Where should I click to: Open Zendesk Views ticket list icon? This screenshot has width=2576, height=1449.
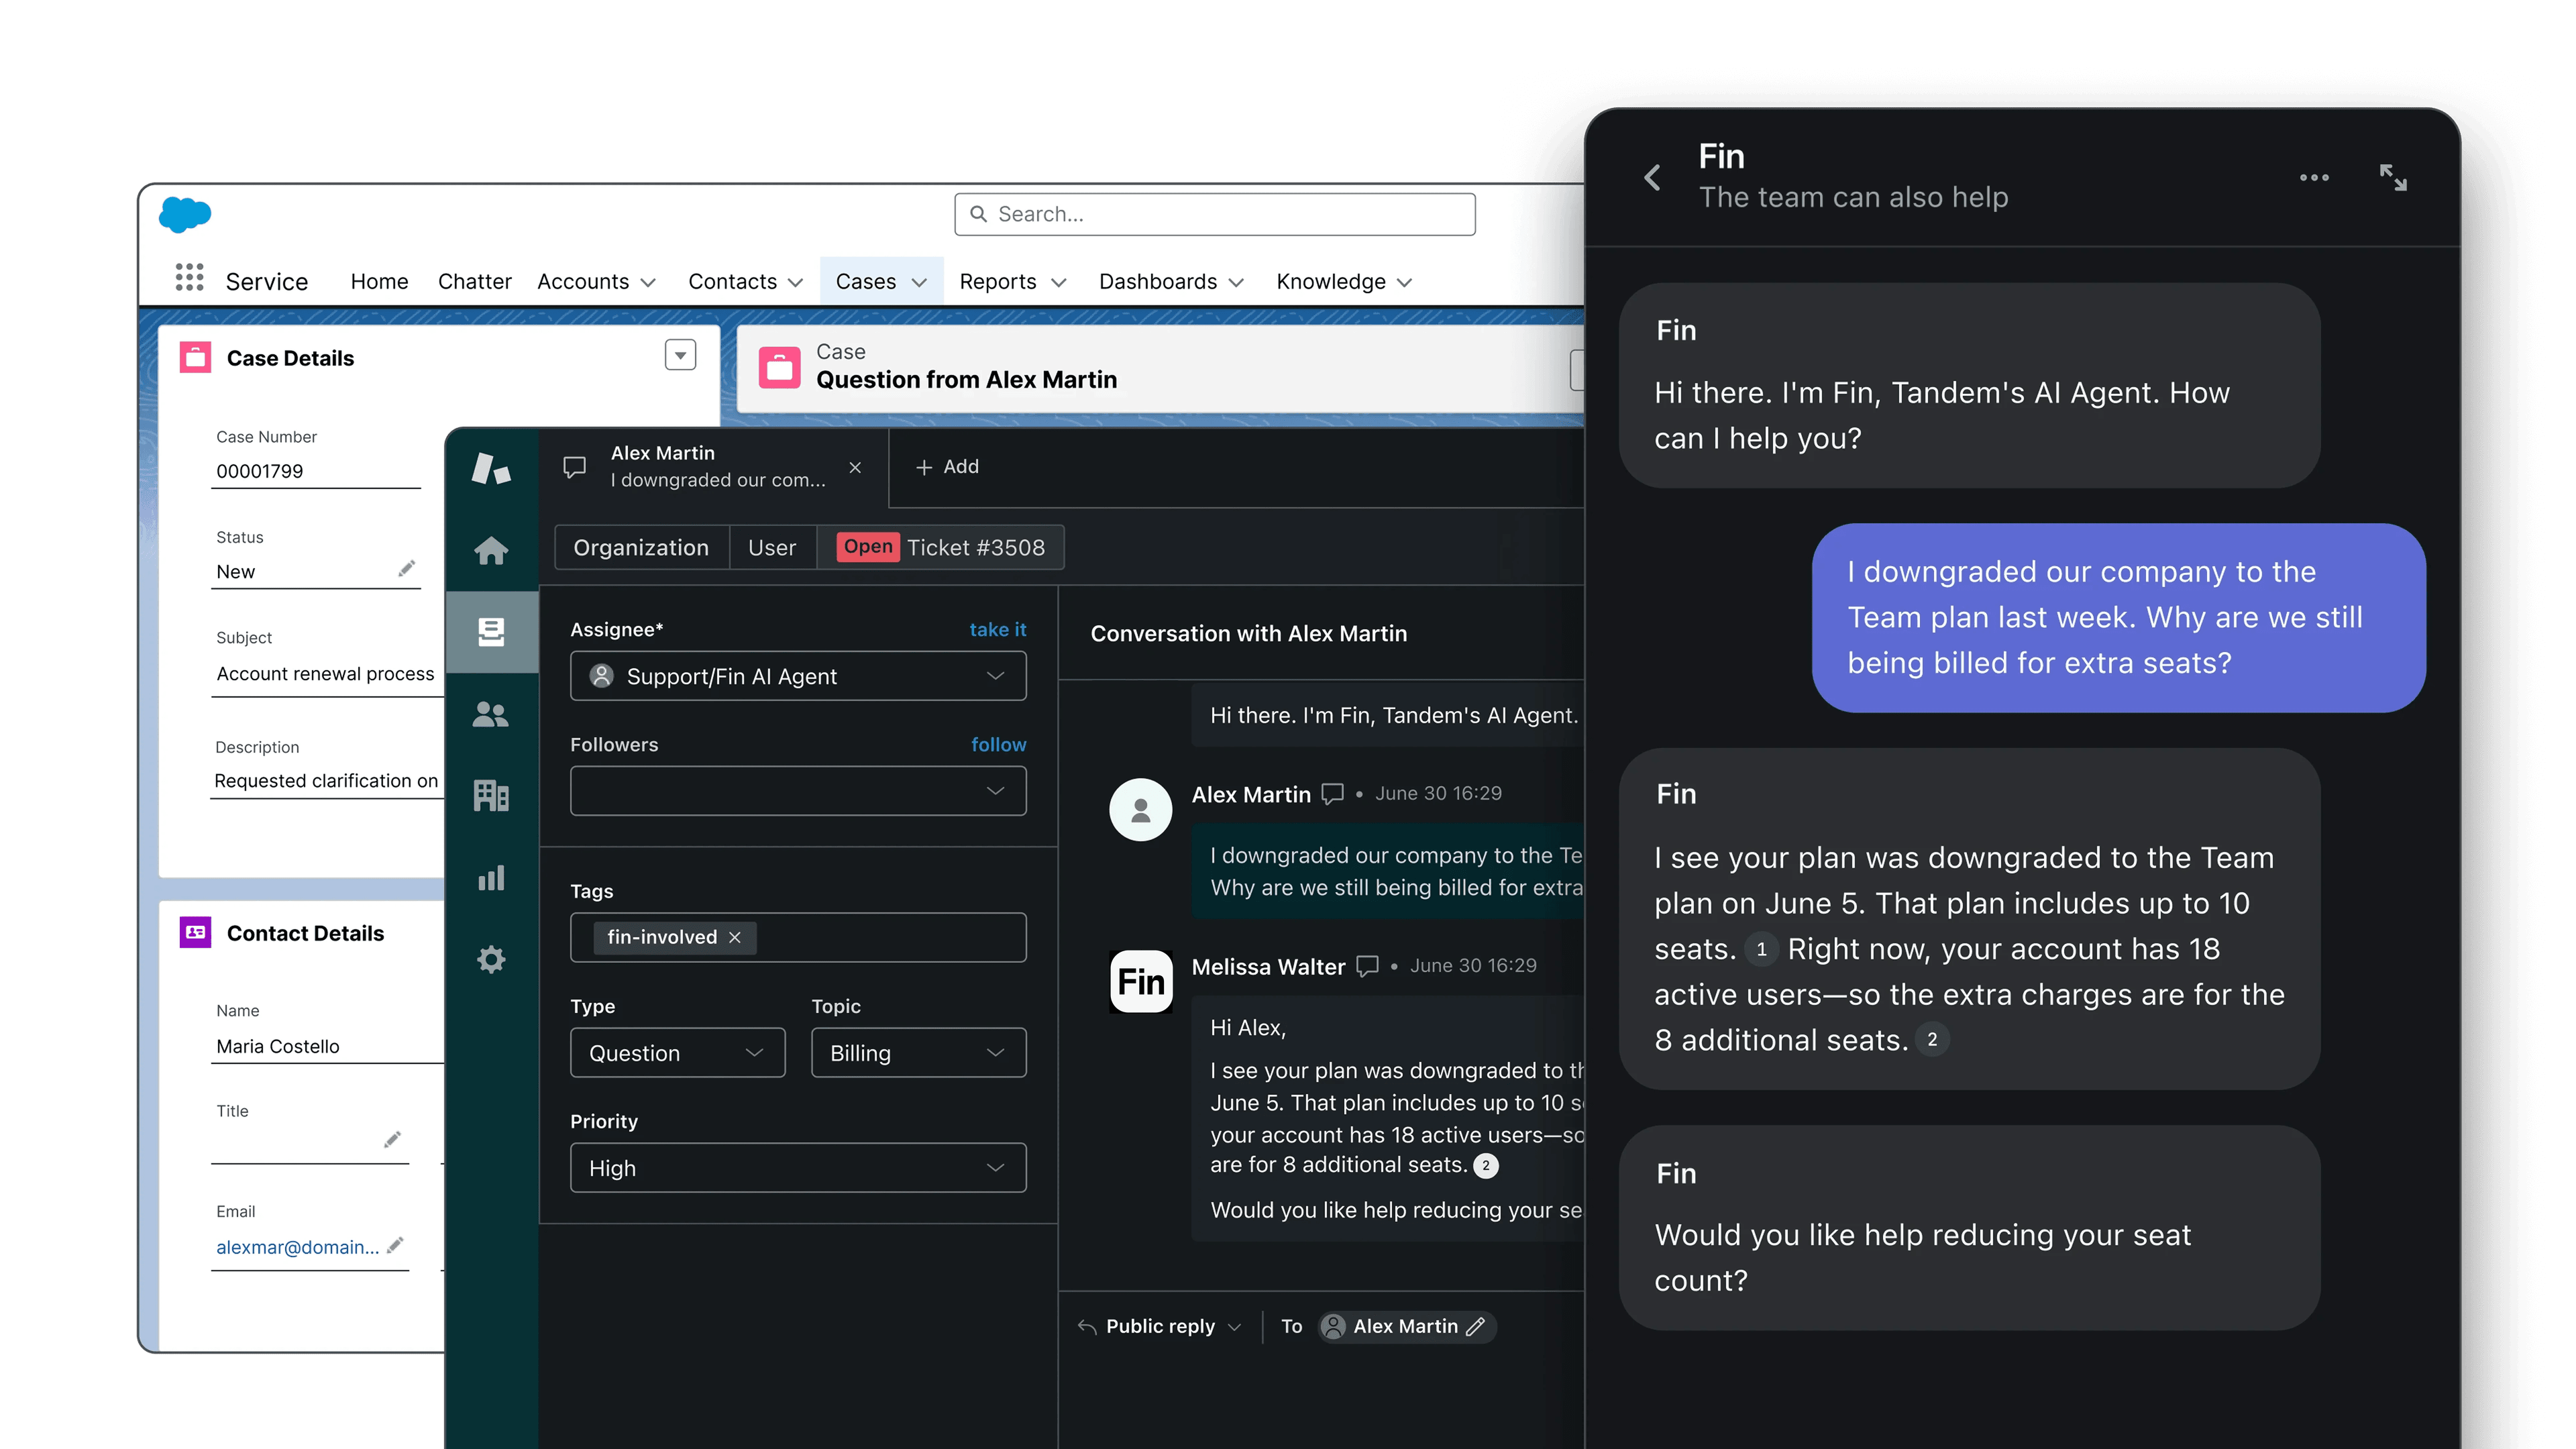[491, 632]
